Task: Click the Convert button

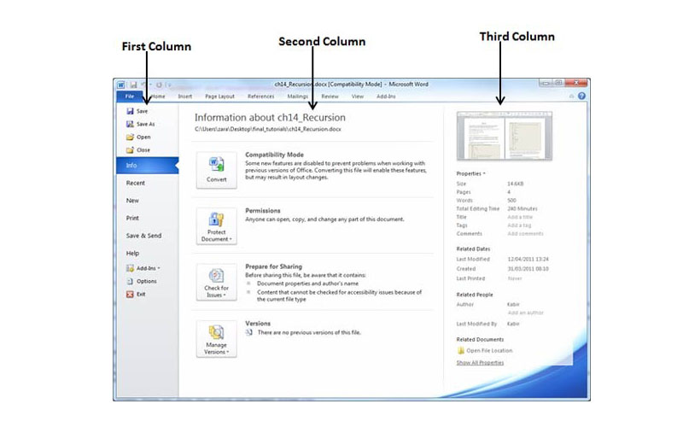Action: [x=217, y=170]
